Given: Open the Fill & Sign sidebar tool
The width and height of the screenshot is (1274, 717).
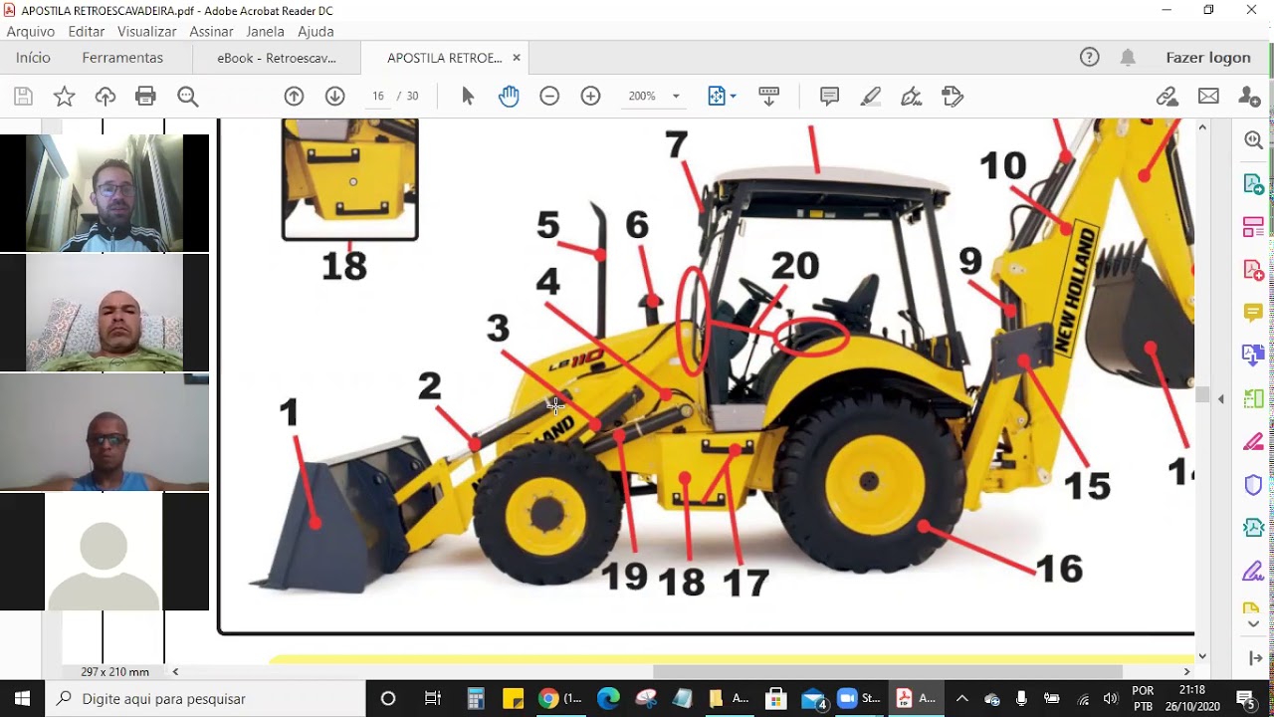Looking at the screenshot, I should [x=1253, y=572].
